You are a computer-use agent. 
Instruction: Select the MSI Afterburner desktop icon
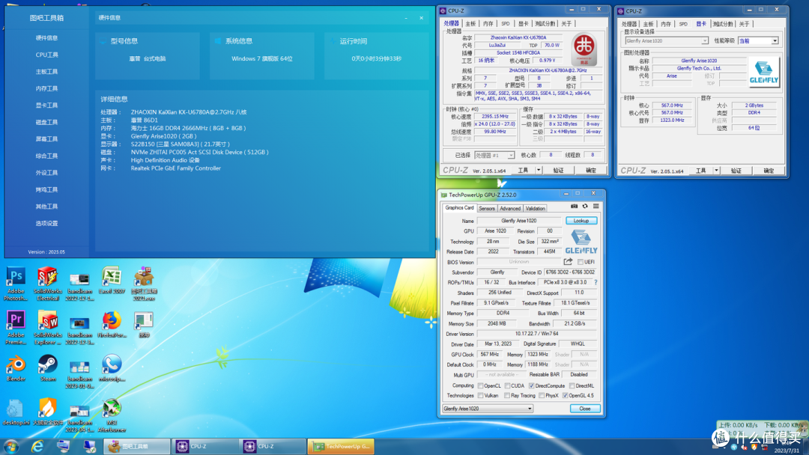[112, 416]
